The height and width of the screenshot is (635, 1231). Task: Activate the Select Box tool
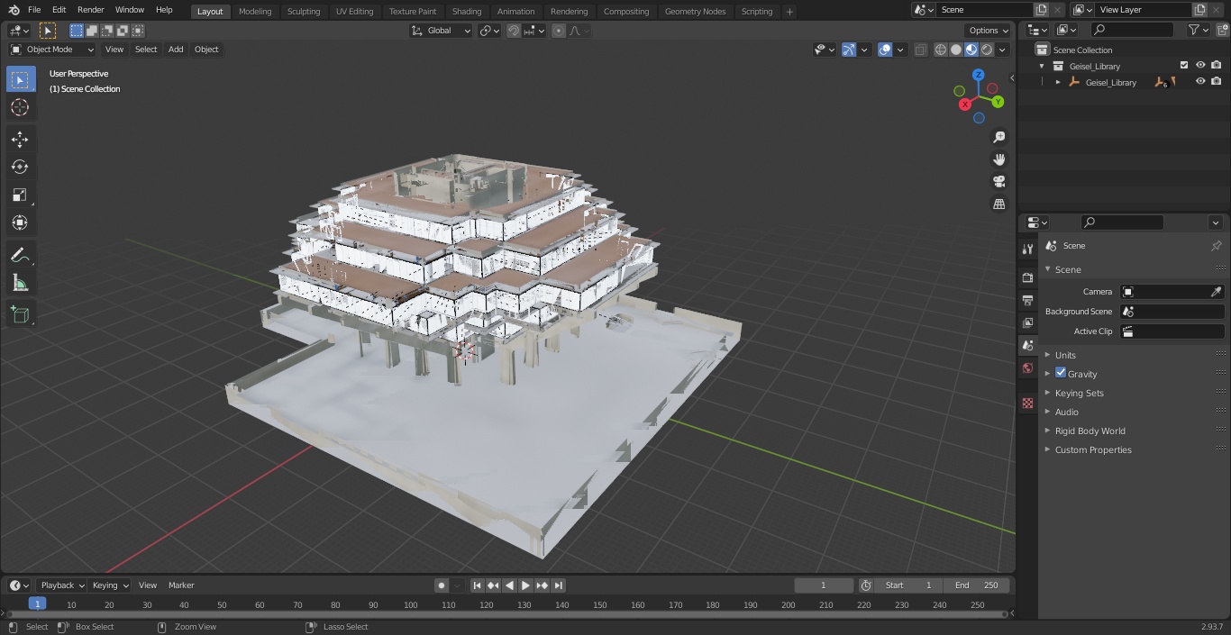pos(20,80)
